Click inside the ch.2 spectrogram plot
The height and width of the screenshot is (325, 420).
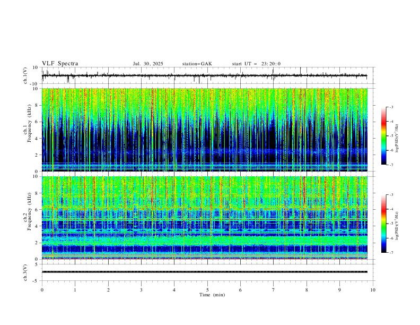tap(204, 218)
